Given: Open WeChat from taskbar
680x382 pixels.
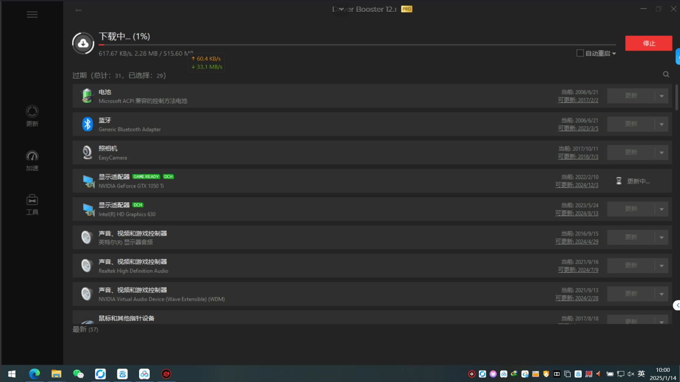Looking at the screenshot, I should [78, 373].
